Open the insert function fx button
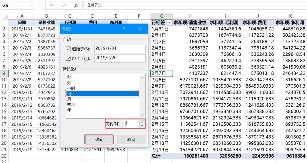This screenshot has height=163, width=307. click(76, 5)
